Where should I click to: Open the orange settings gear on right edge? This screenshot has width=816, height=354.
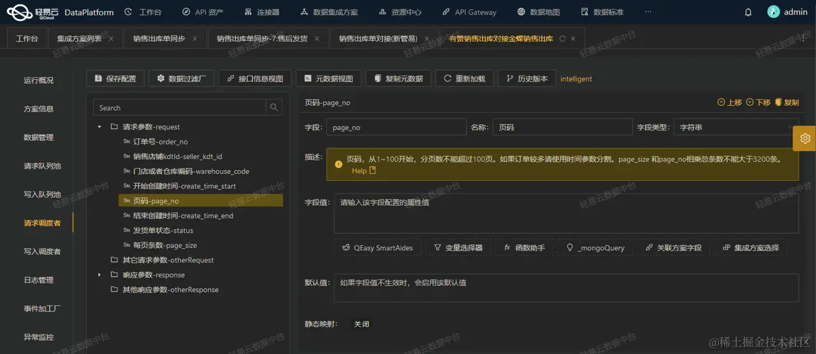click(805, 138)
